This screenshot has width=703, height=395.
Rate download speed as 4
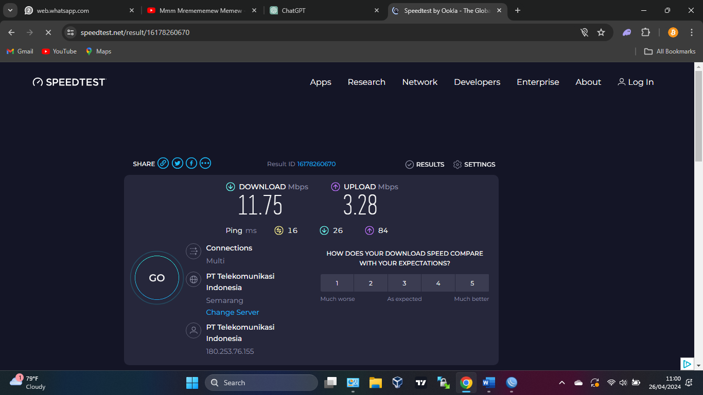pos(438,283)
